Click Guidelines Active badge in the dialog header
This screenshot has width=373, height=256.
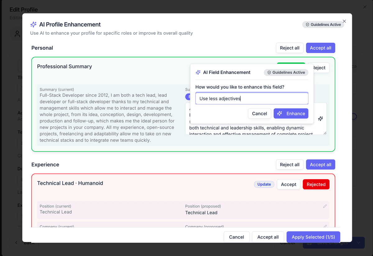[x=323, y=24]
